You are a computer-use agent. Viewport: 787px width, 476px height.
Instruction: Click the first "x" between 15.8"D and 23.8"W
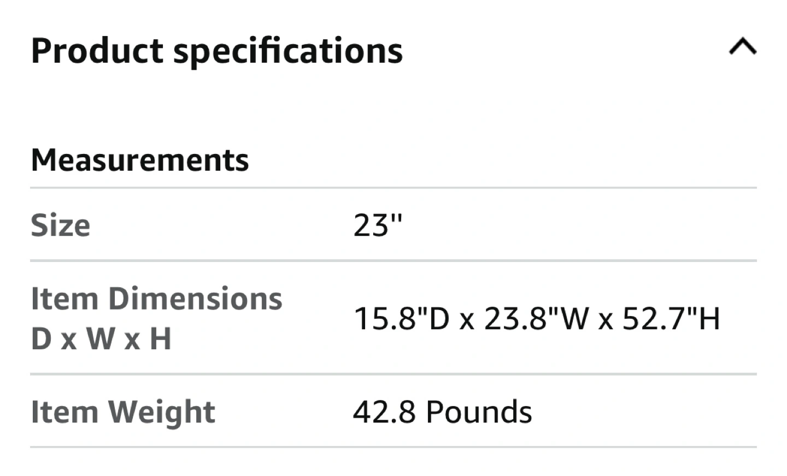(466, 320)
